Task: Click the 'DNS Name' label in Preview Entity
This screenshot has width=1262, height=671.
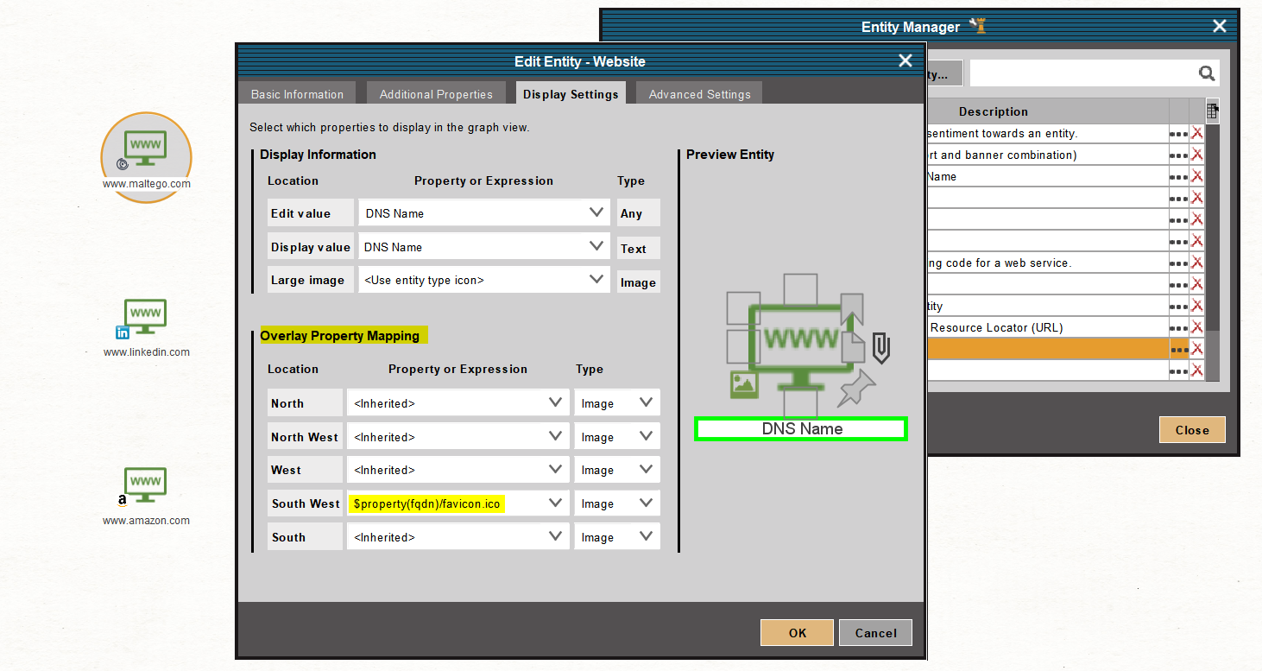Action: pyautogui.click(x=802, y=428)
